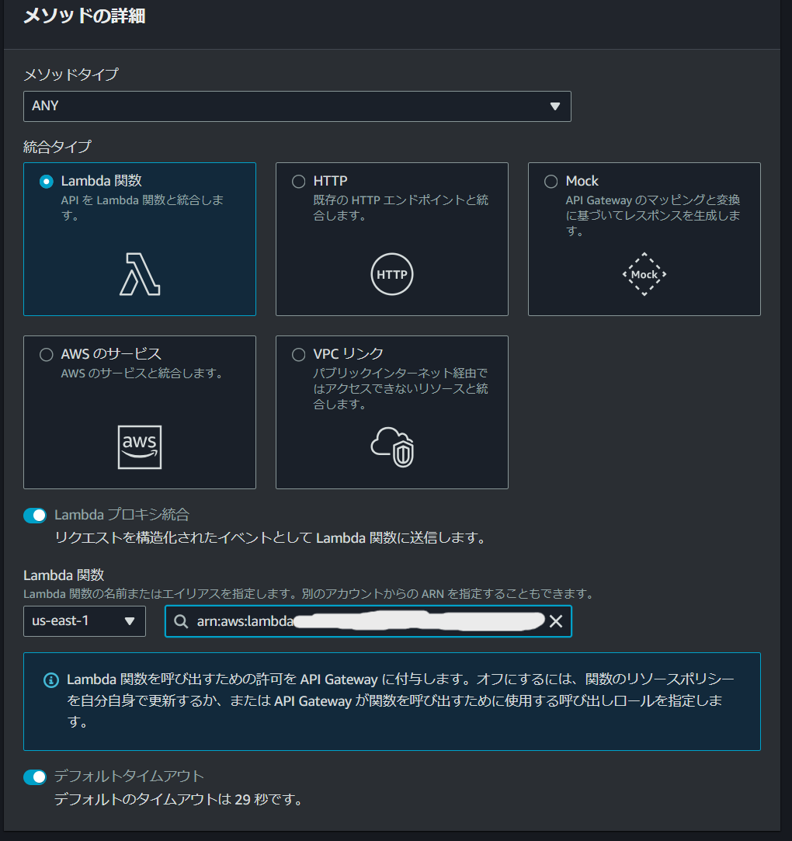Select the HTTP radio button
792x841 pixels.
point(298,181)
